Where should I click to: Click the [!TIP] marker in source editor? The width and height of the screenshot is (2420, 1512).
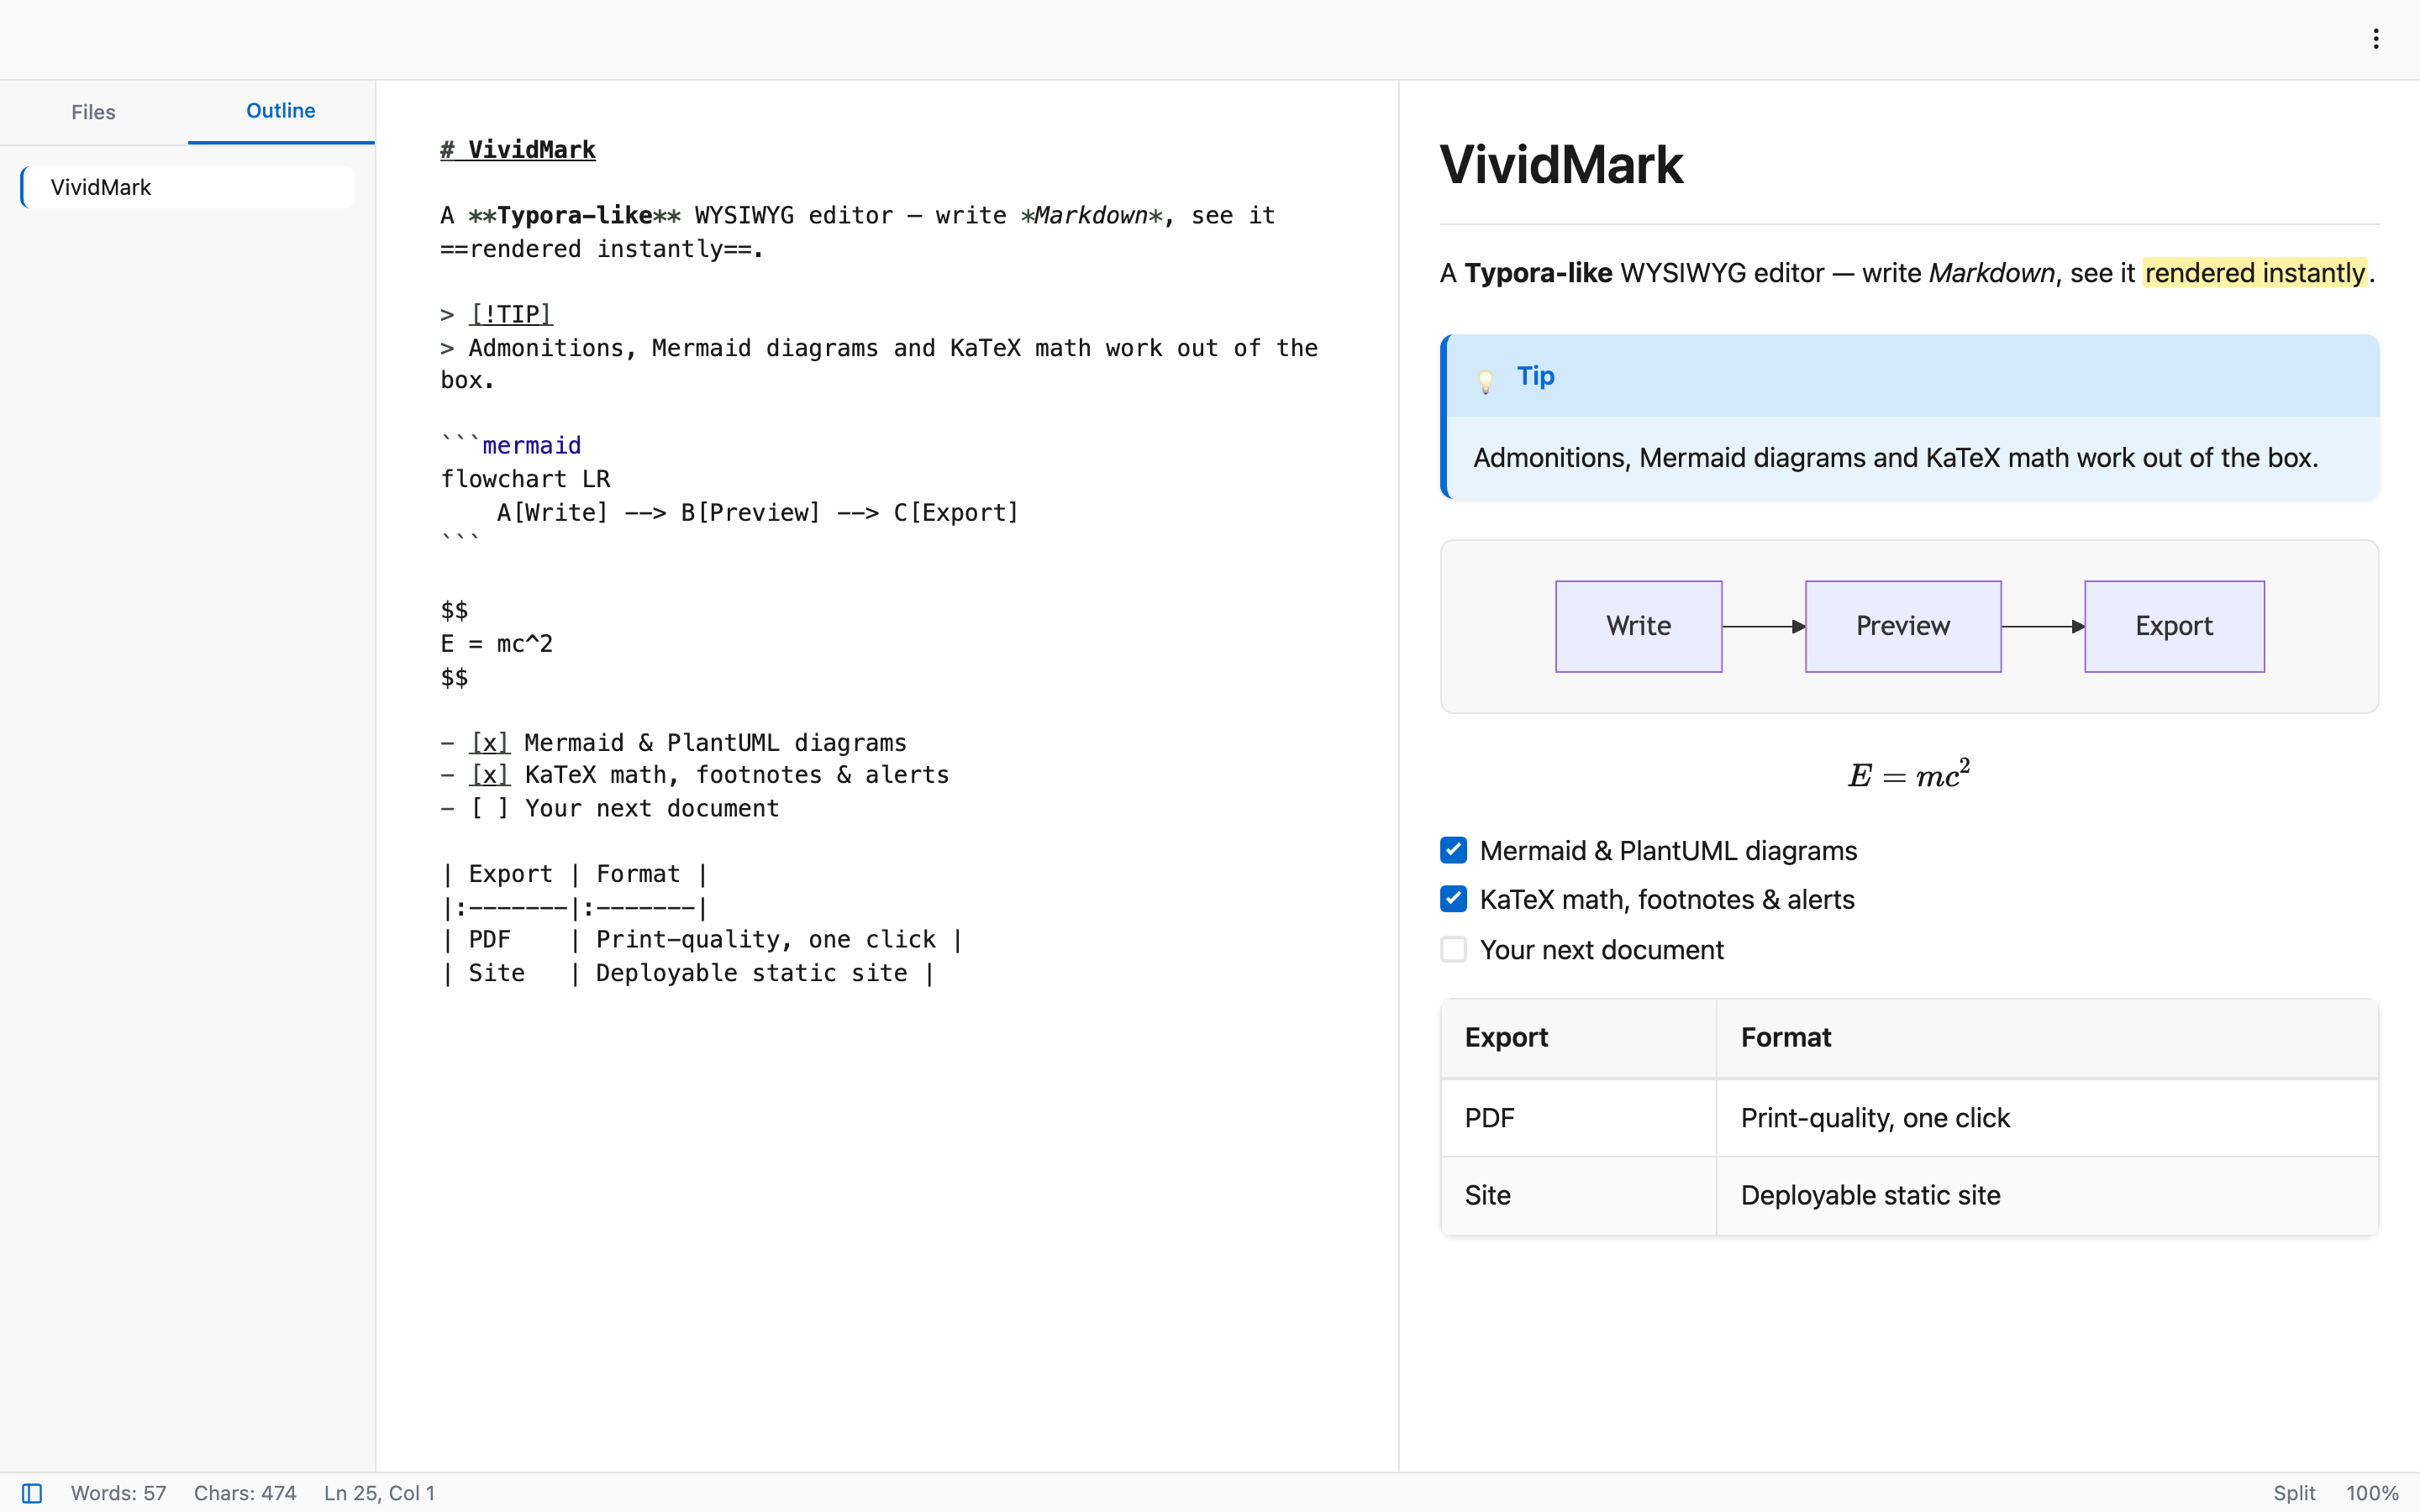511,314
